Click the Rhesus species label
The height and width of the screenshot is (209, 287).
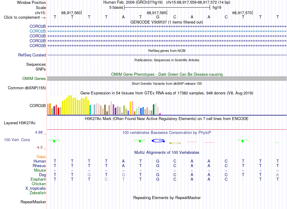pos(39,166)
